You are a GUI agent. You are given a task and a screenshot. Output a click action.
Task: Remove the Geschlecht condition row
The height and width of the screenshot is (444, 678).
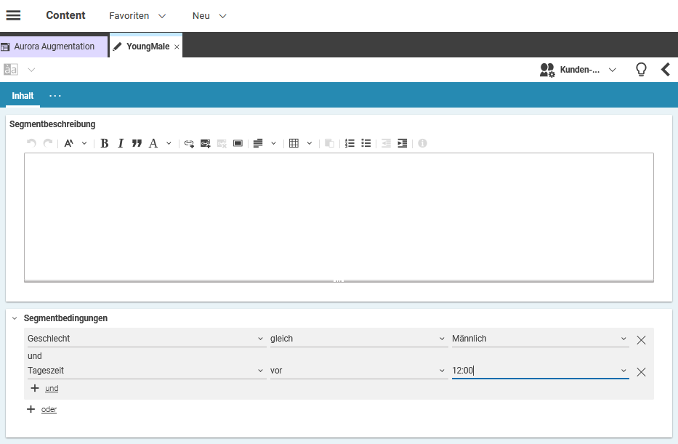641,339
